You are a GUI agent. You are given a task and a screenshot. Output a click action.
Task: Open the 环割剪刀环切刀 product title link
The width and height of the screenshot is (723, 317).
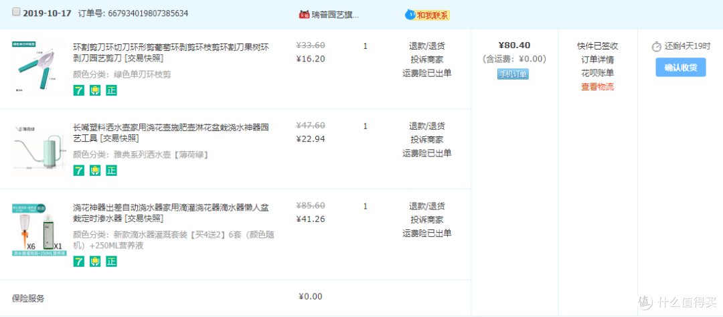(171, 53)
